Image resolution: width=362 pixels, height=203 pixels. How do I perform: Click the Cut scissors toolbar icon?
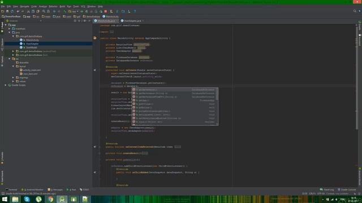(28, 11)
